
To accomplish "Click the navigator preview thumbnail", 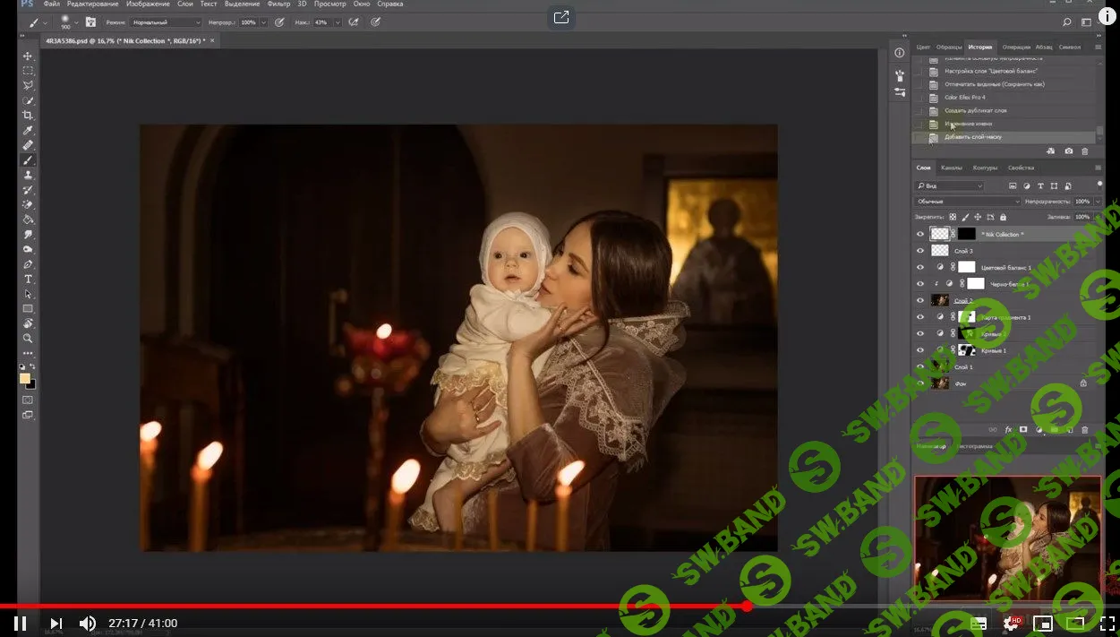I will 1007,538.
